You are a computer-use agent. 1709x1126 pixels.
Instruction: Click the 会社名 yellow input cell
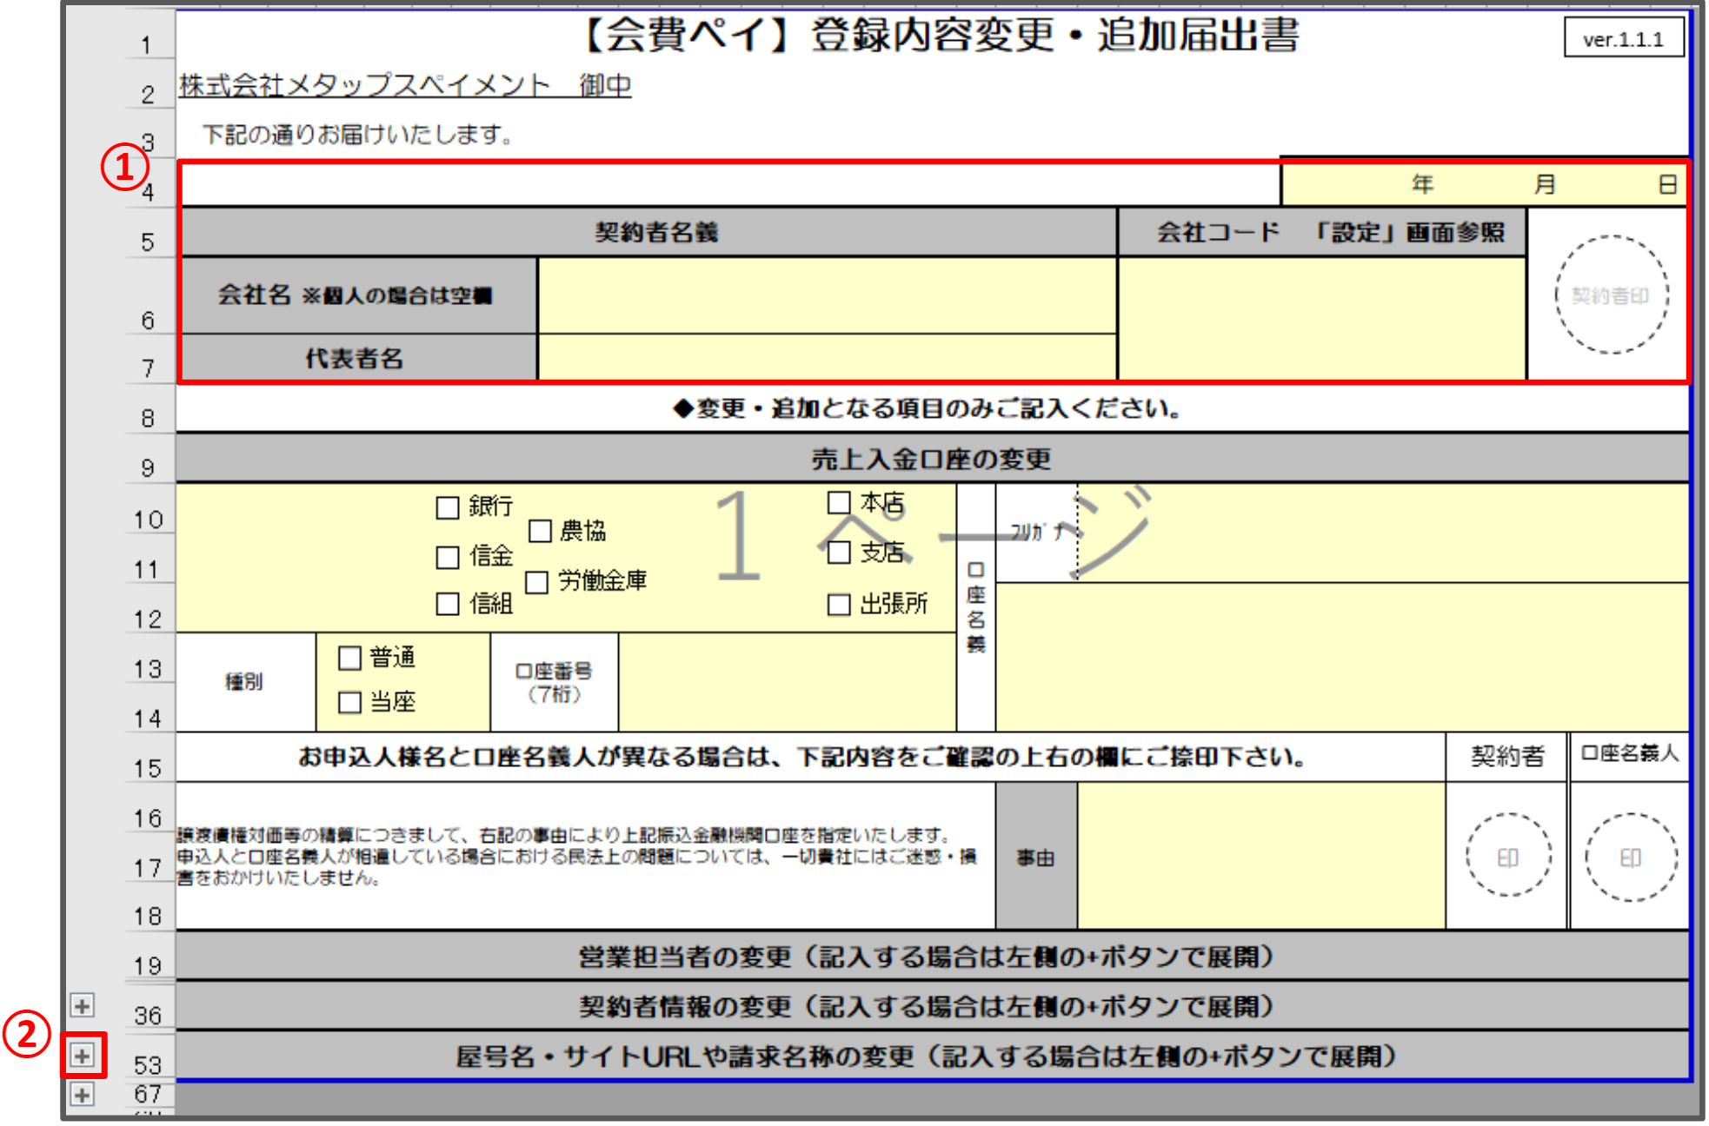click(x=827, y=295)
